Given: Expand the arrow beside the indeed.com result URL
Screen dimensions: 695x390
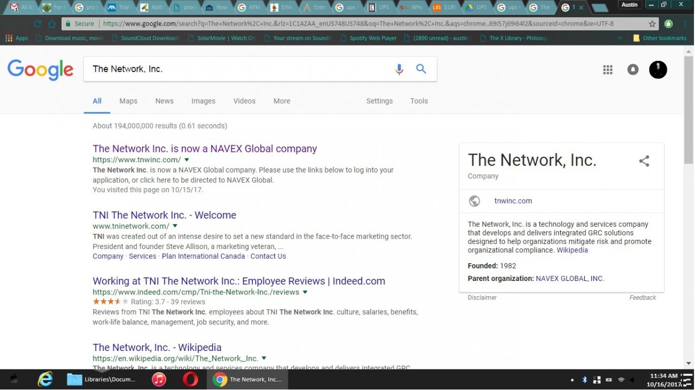Looking at the screenshot, I should 305,292.
